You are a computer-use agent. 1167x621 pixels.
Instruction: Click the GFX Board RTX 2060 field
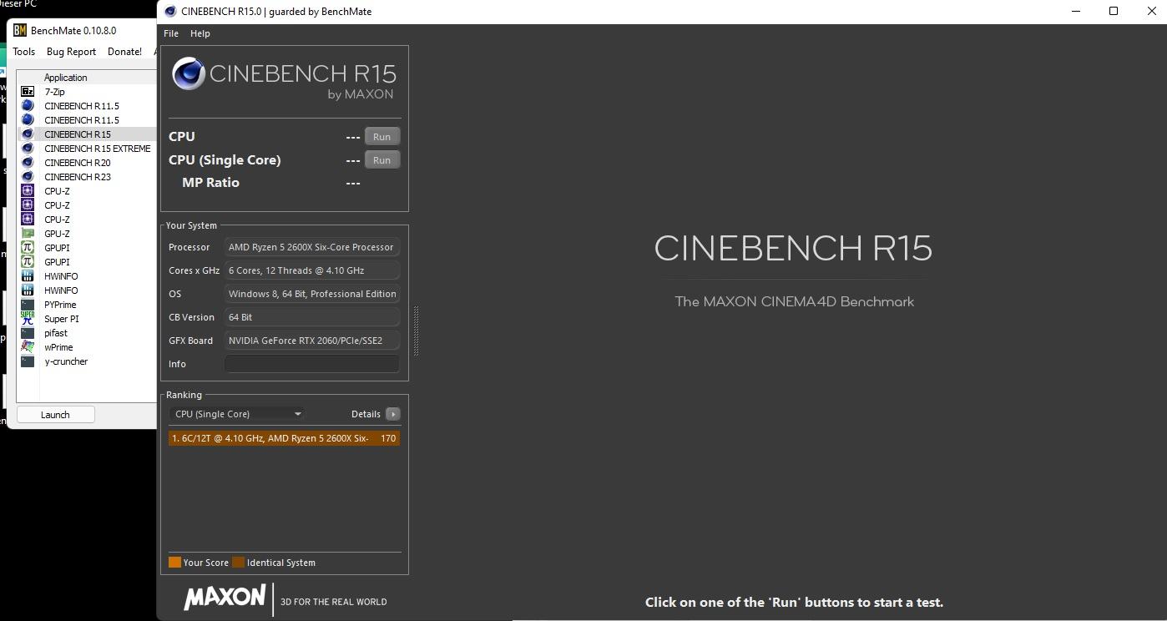coord(311,341)
